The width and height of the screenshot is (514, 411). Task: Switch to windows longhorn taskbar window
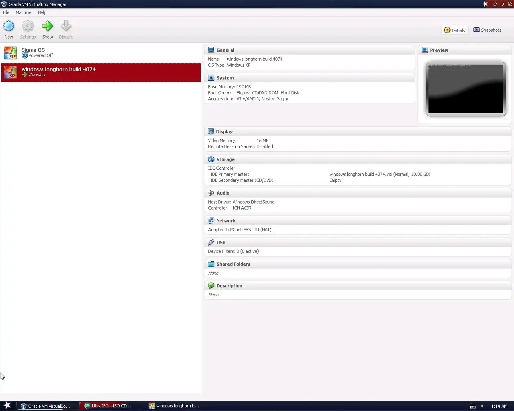pos(175,406)
